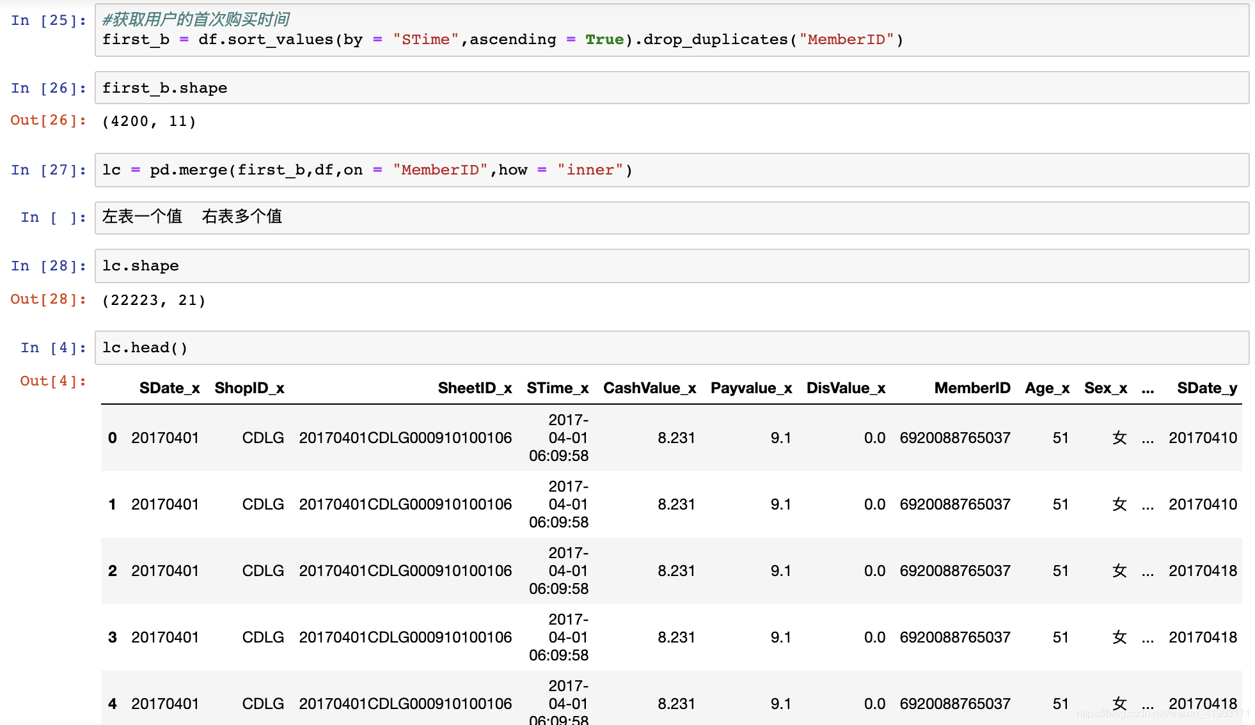Select the lc.head() code cell
1255x725 pixels.
tap(672, 348)
